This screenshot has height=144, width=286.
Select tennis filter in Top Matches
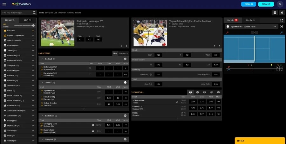[x=197, y=92]
